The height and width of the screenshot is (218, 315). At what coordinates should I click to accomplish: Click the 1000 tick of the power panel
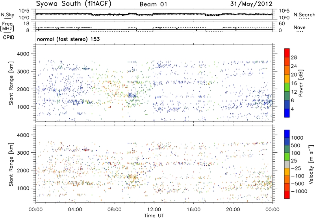click(23, 107)
